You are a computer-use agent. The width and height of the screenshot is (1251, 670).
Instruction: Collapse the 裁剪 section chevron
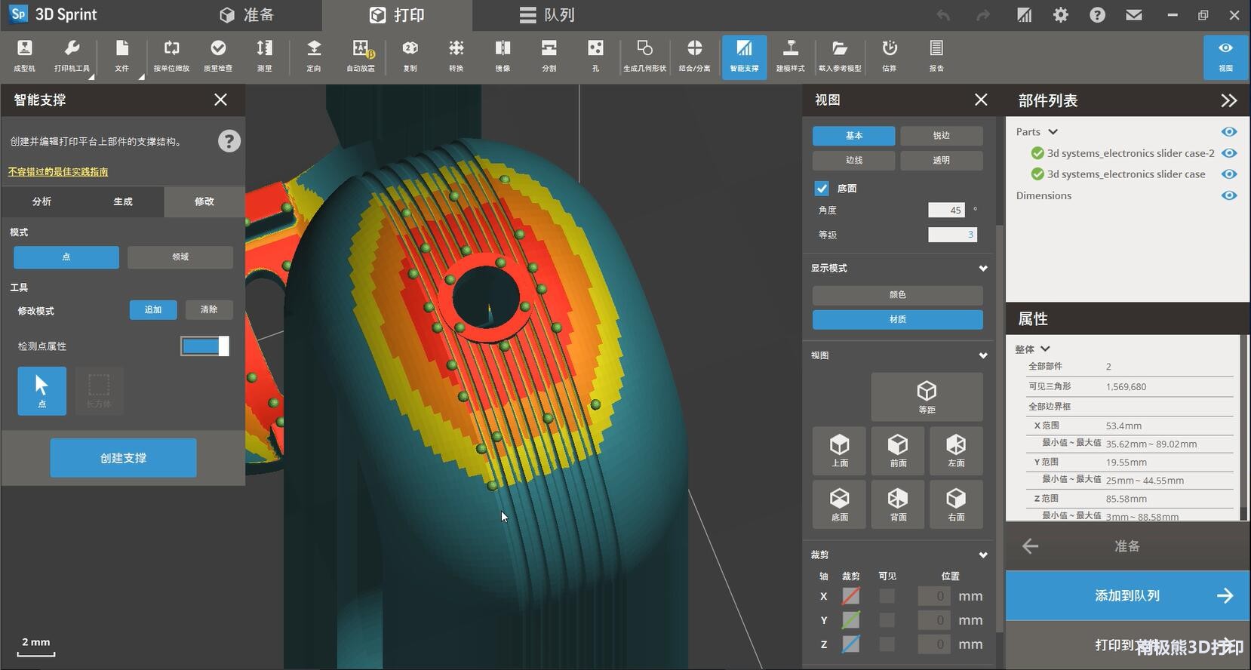[x=982, y=555]
